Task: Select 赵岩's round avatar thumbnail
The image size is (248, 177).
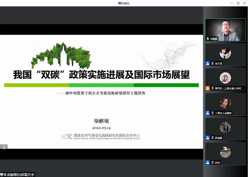Action: [225, 152]
